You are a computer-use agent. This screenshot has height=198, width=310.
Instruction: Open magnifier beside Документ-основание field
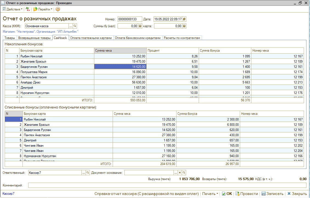coord(184,172)
